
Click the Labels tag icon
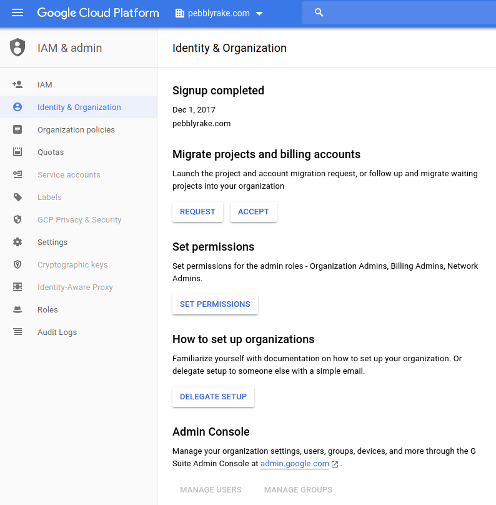[17, 197]
